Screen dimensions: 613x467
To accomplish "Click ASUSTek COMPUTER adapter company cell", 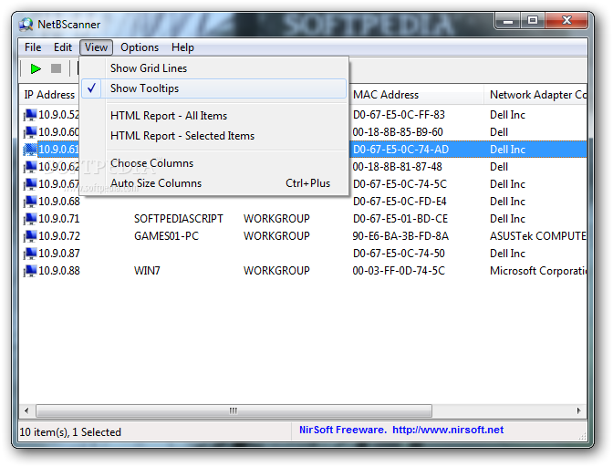I will (538, 236).
